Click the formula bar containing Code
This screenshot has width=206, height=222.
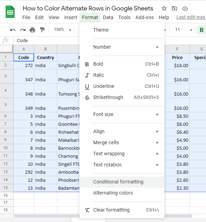[47, 41]
